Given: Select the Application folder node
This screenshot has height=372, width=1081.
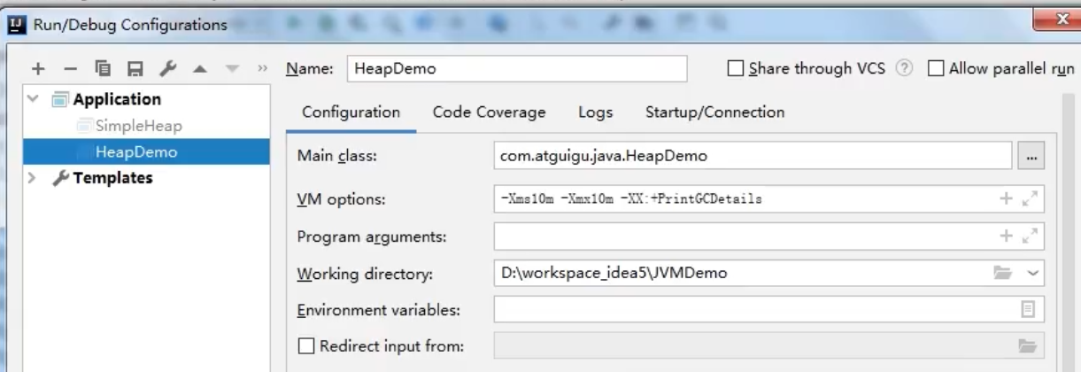Looking at the screenshot, I should (117, 99).
